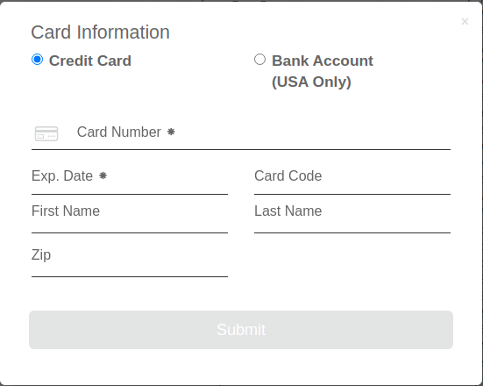Click the required asterisk next to Card Number
This screenshot has height=386, width=483.
pos(171,132)
